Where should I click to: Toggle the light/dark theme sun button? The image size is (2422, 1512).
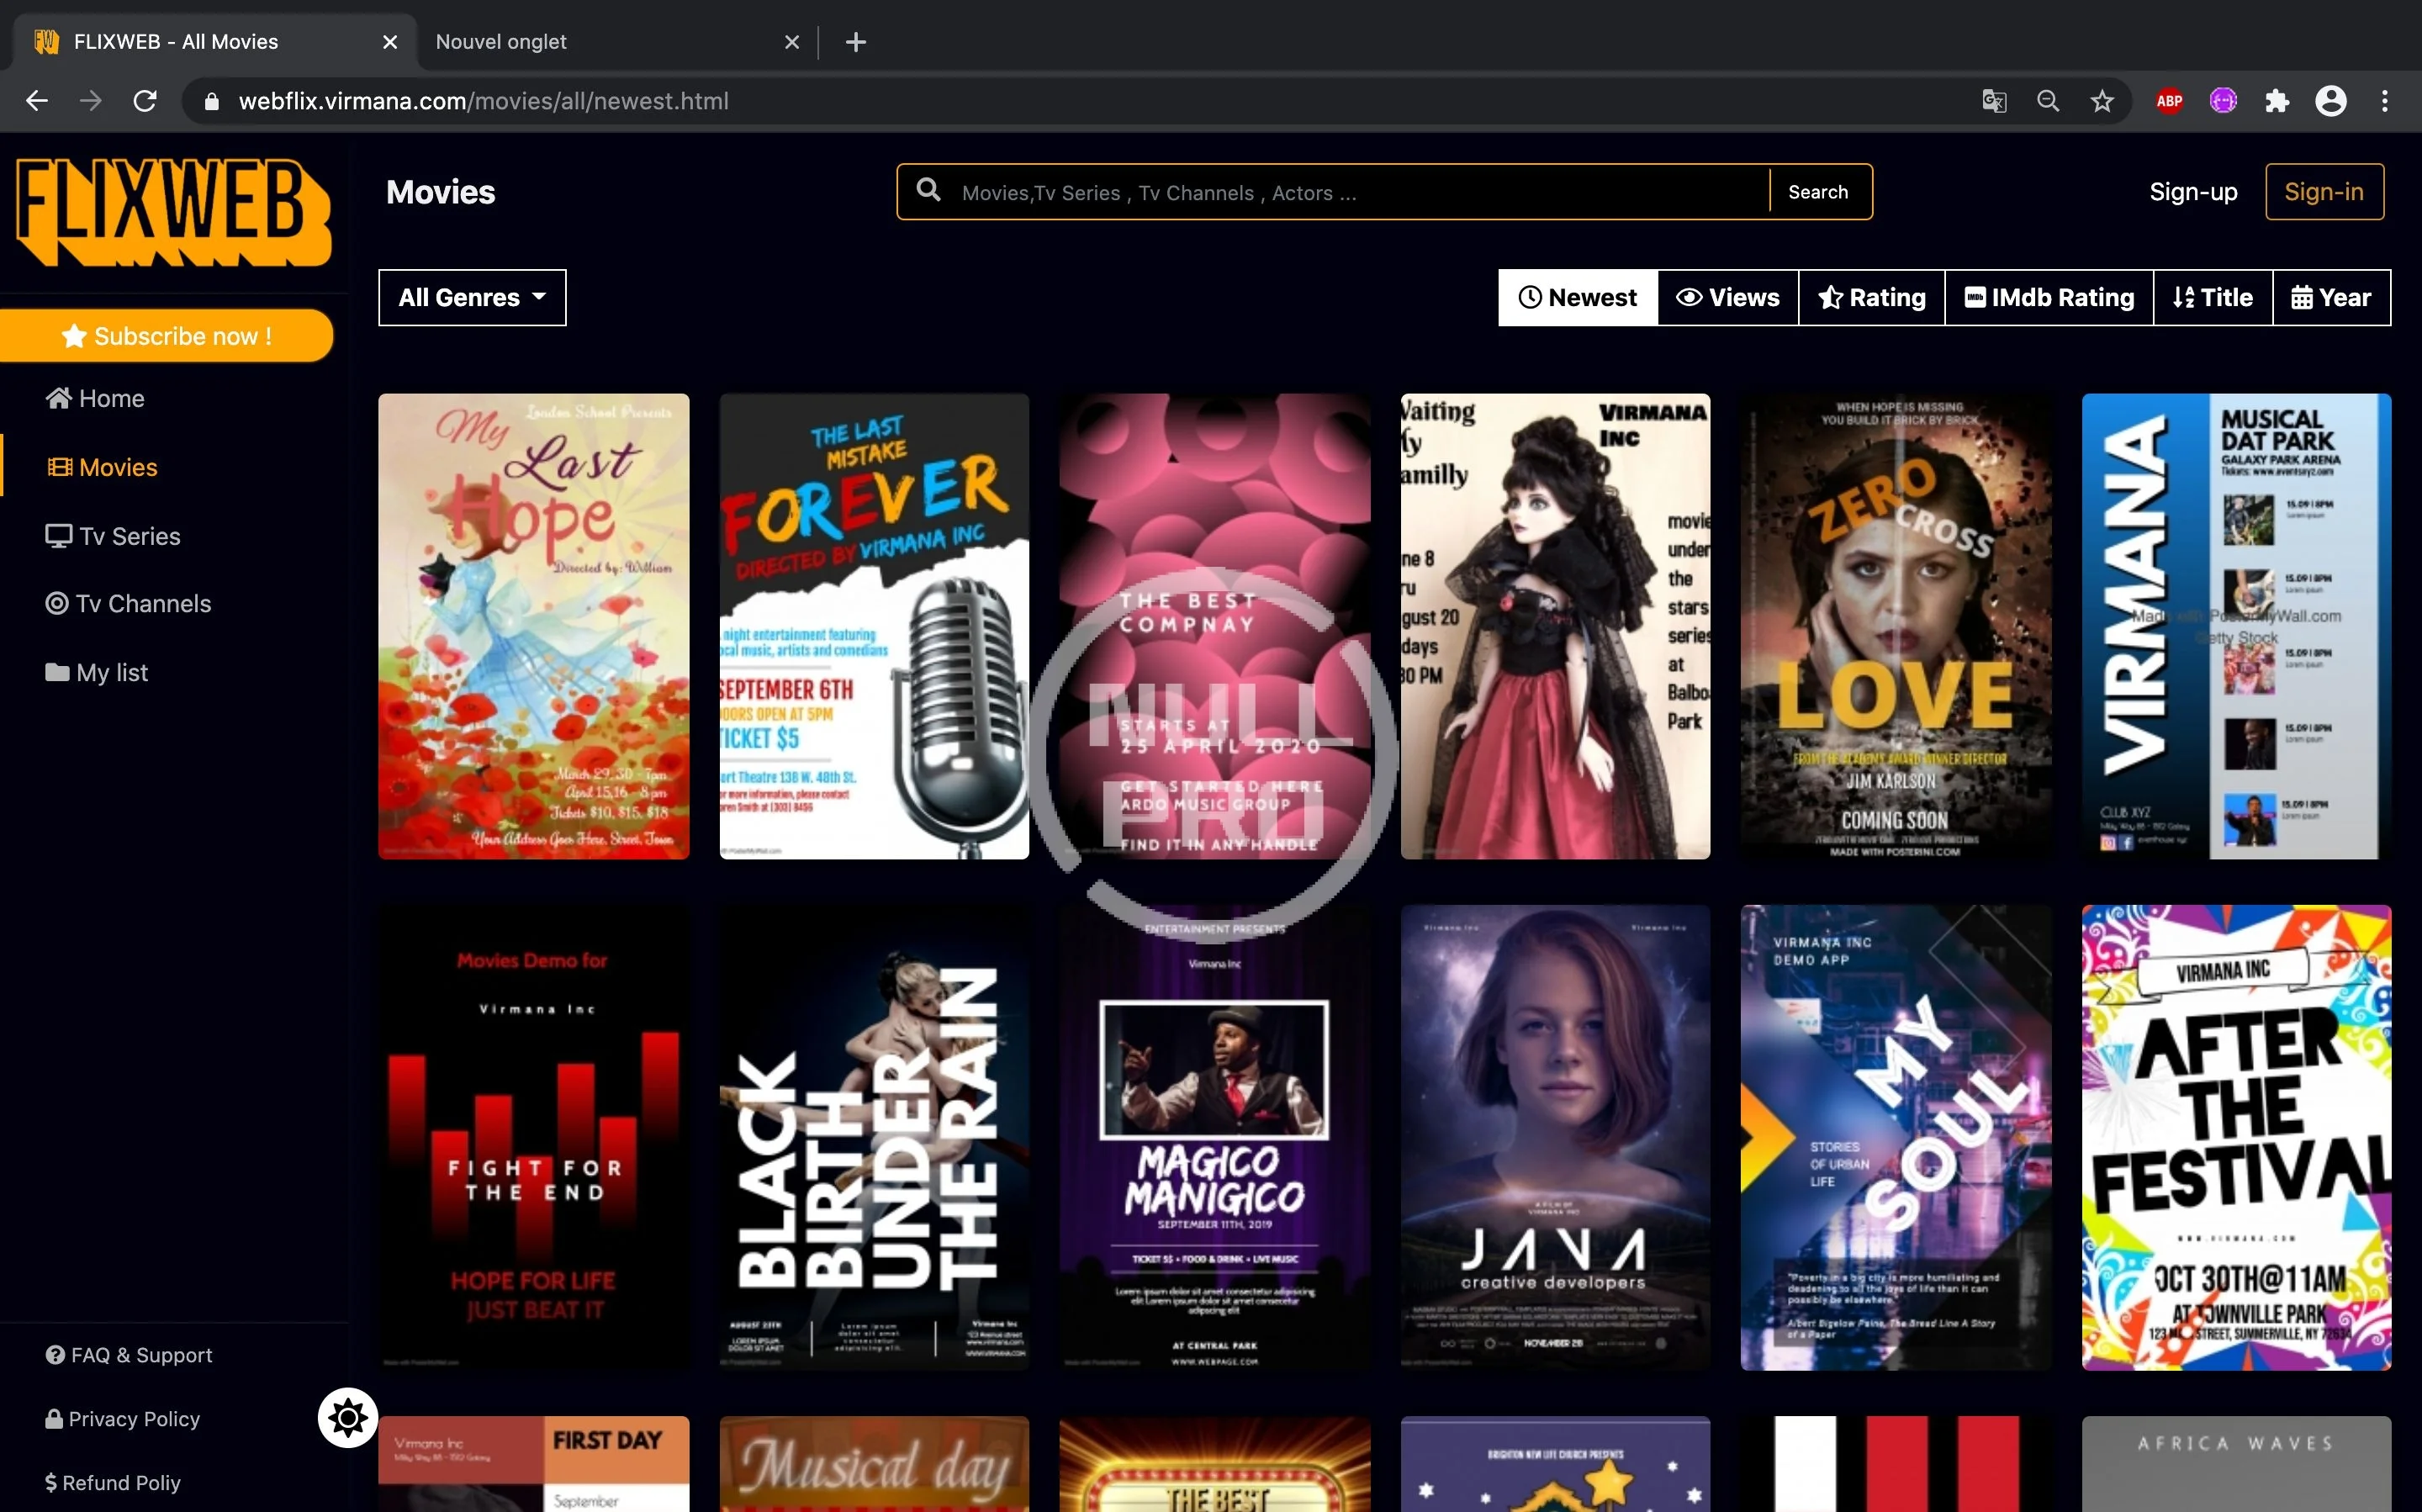click(347, 1417)
